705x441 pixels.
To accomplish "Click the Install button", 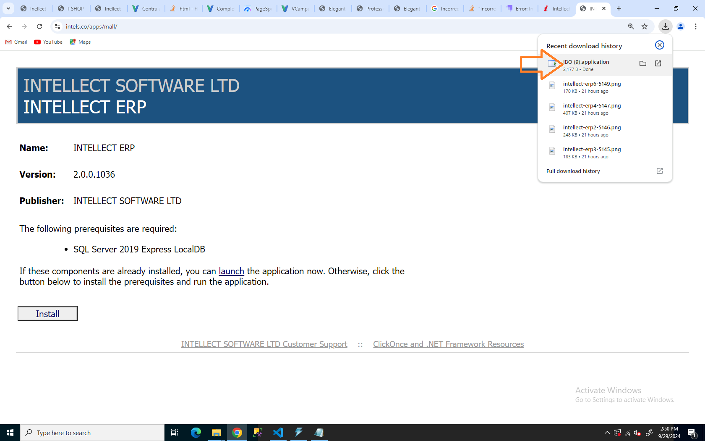I will click(x=48, y=313).
